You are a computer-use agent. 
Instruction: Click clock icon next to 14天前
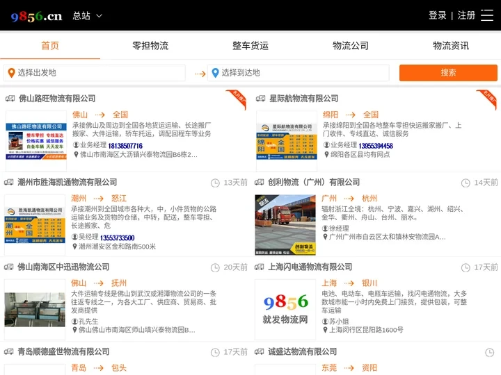point(466,183)
